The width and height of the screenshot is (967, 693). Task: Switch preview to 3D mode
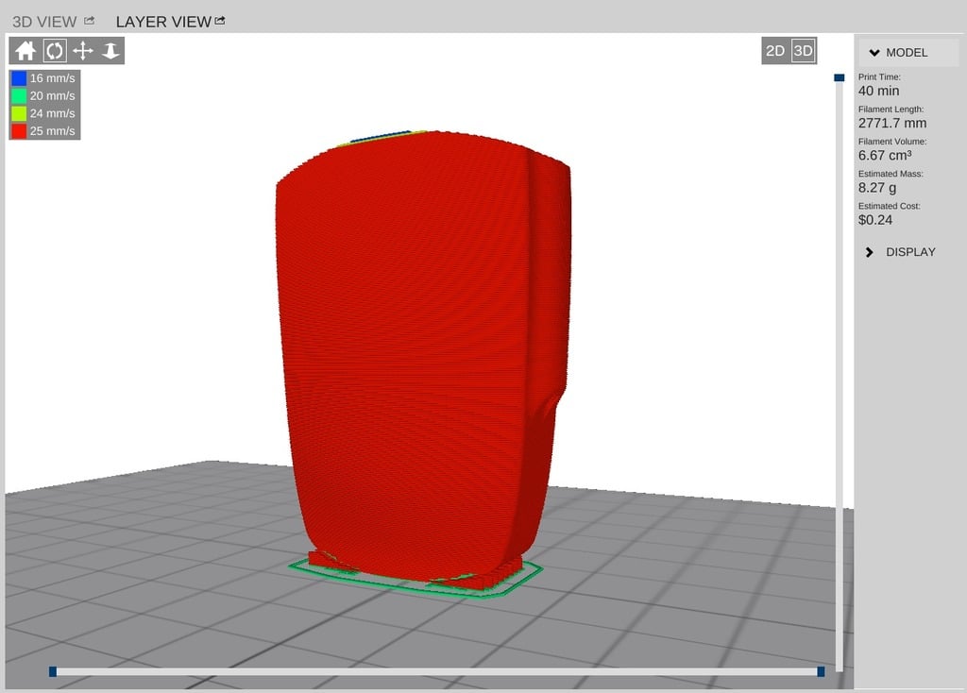[803, 51]
